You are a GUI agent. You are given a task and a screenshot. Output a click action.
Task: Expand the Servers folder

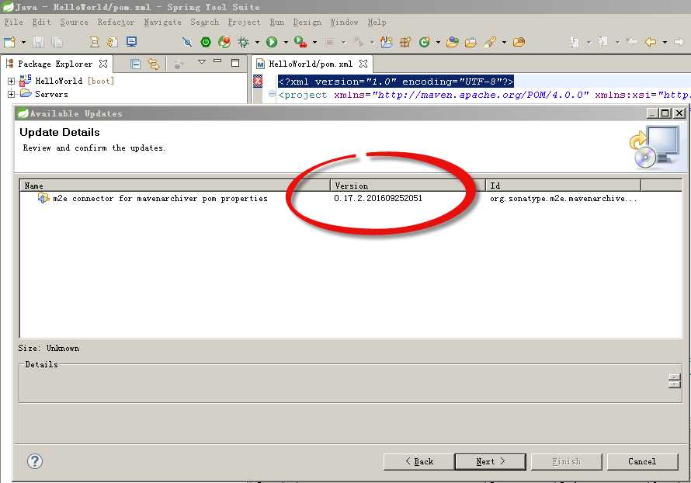(11, 94)
